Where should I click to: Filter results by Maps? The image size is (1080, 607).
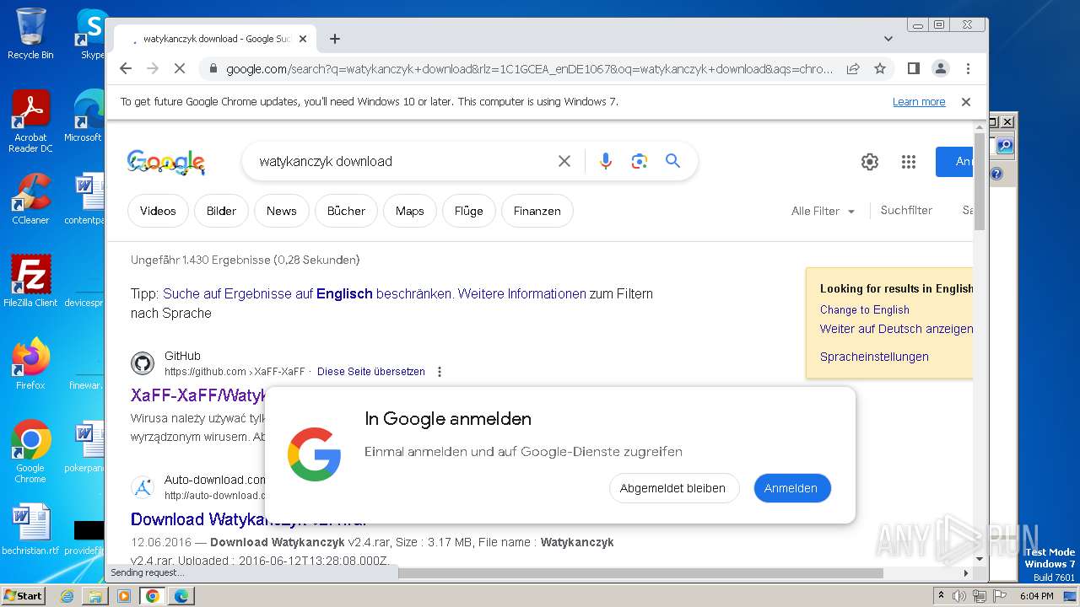coord(409,211)
